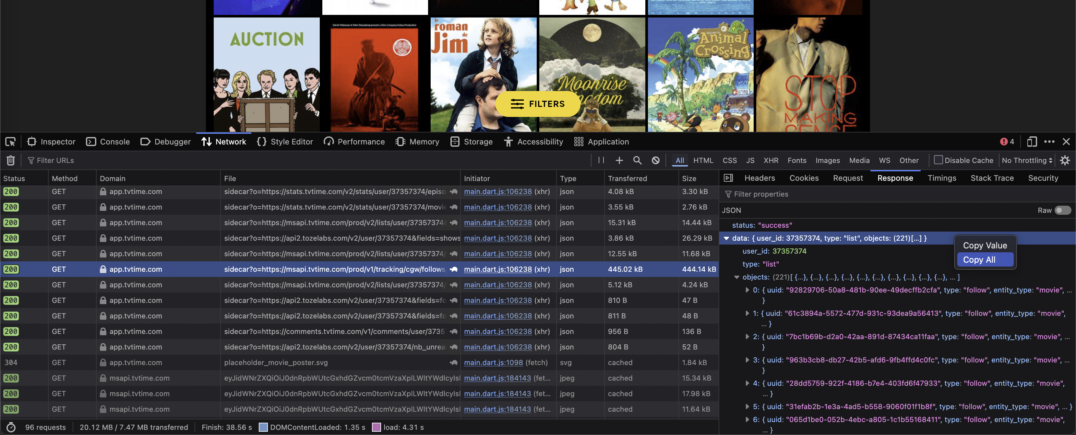Open request blocking icon
This screenshot has width=1076, height=435.
point(656,160)
